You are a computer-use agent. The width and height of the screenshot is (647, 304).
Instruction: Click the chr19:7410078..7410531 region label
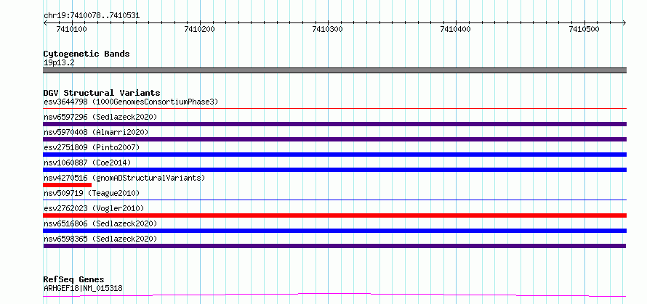click(x=92, y=16)
